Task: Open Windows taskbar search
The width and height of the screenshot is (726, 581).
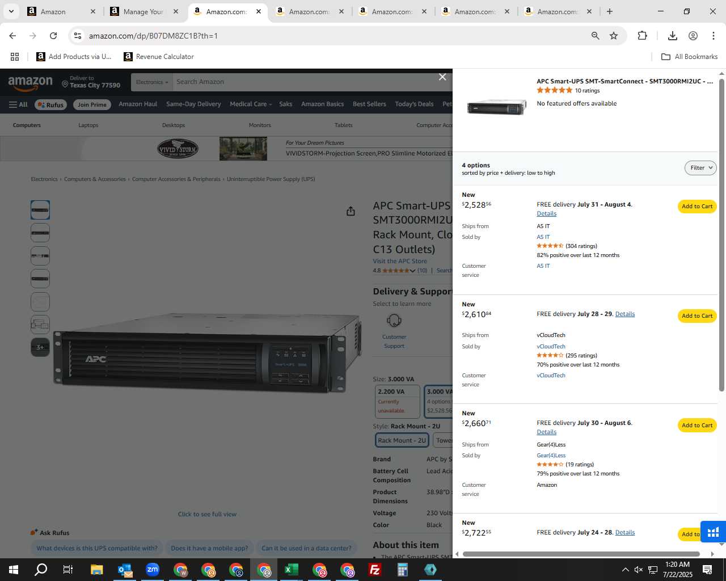Action: (41, 570)
